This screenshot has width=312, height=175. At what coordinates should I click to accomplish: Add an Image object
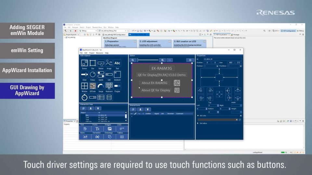tap(109, 63)
